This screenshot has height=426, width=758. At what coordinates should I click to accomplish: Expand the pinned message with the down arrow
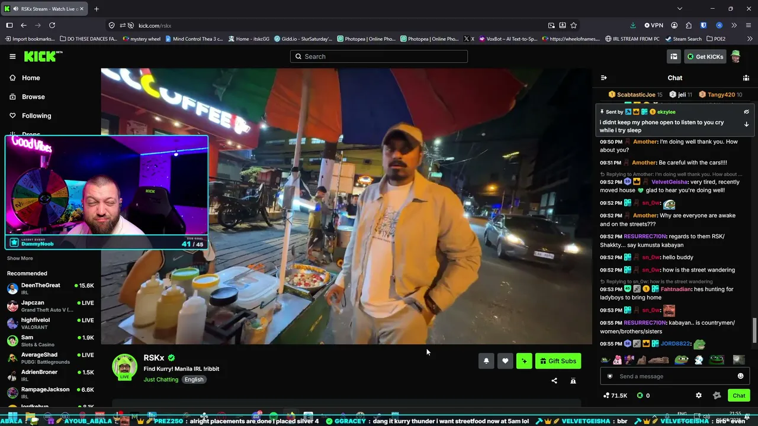(746, 124)
